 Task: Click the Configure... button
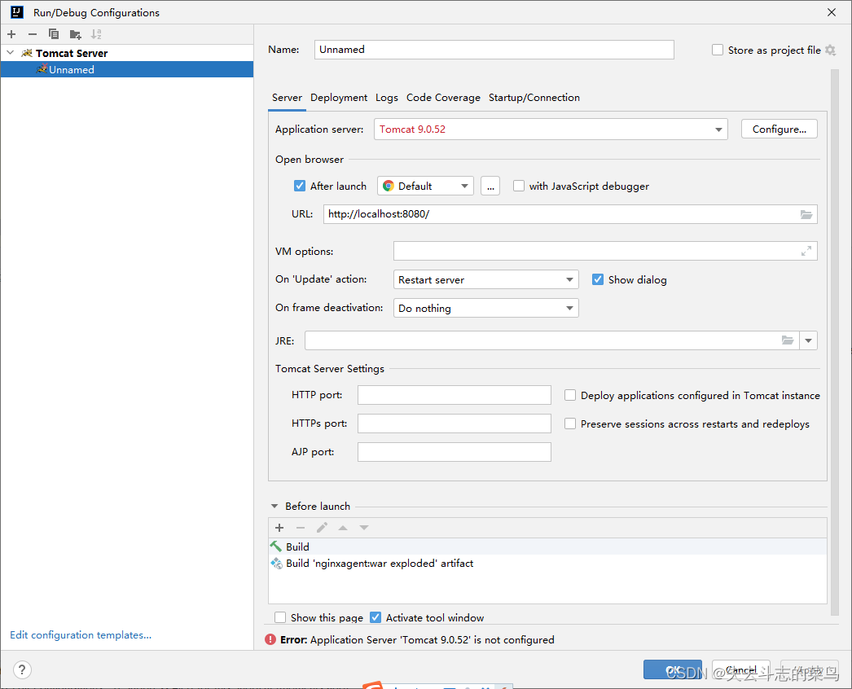pyautogui.click(x=779, y=129)
